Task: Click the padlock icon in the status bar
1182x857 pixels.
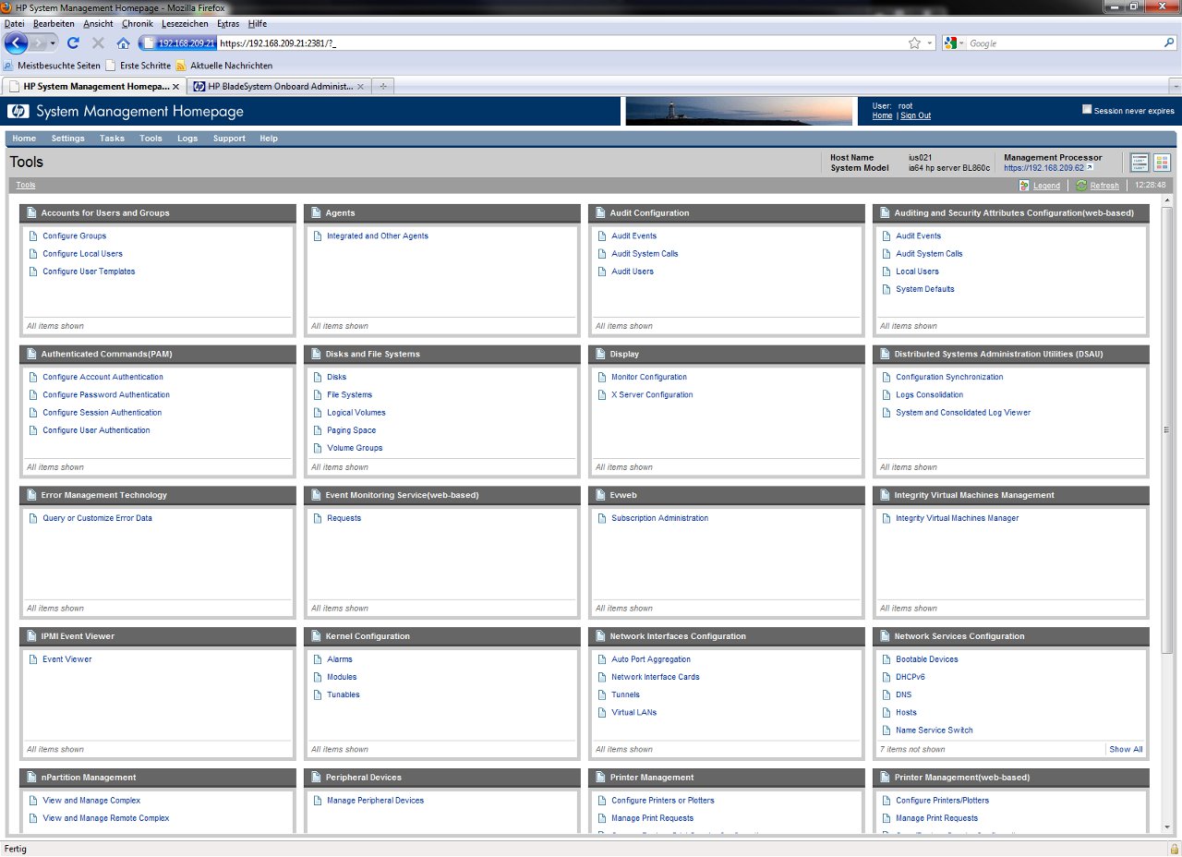Action: tap(1173, 848)
